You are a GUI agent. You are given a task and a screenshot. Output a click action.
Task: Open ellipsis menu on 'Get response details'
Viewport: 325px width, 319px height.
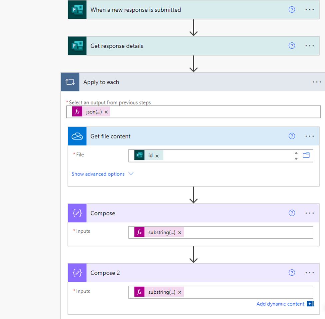[x=309, y=46]
